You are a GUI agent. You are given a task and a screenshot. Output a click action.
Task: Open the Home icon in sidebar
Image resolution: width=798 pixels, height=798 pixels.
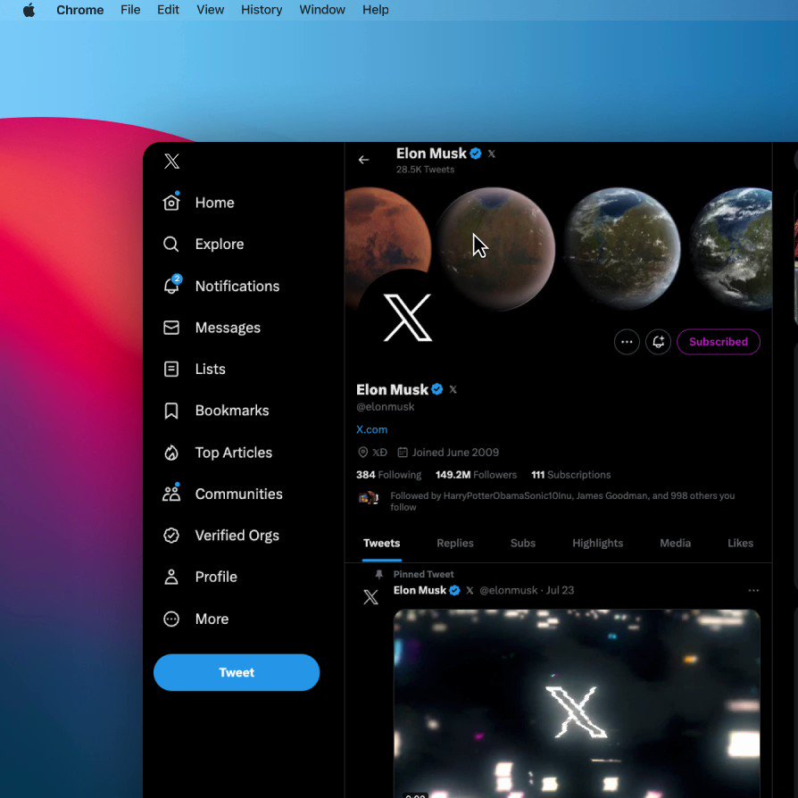point(171,202)
